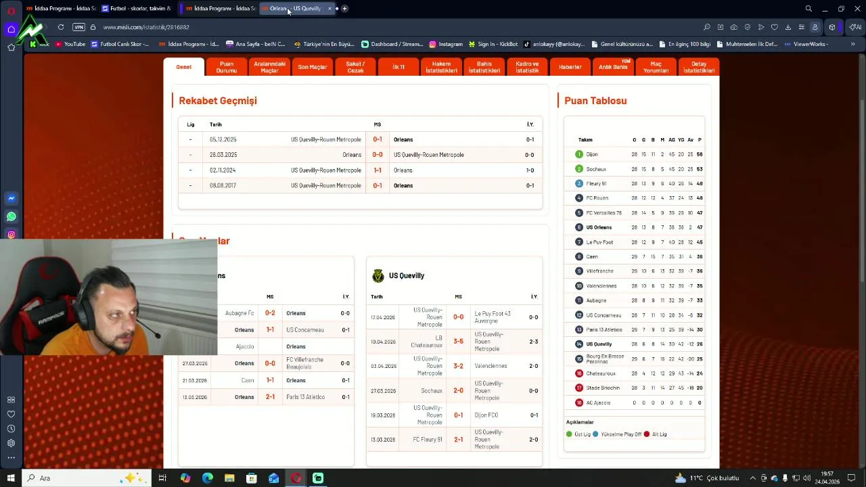
Task: Open Task View on the taskbar
Action: coord(162,478)
